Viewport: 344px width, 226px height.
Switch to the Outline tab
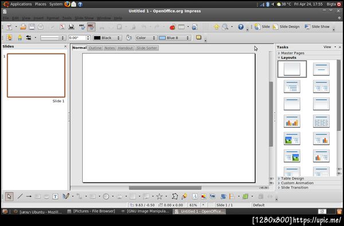(95, 48)
